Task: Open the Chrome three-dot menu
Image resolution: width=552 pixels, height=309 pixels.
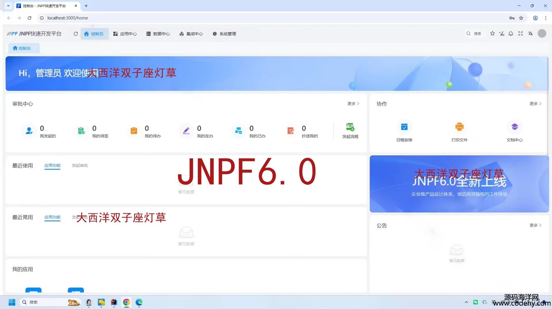Action: (546, 18)
